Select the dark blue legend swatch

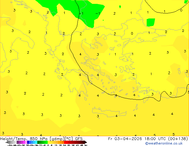tap(28, 142)
